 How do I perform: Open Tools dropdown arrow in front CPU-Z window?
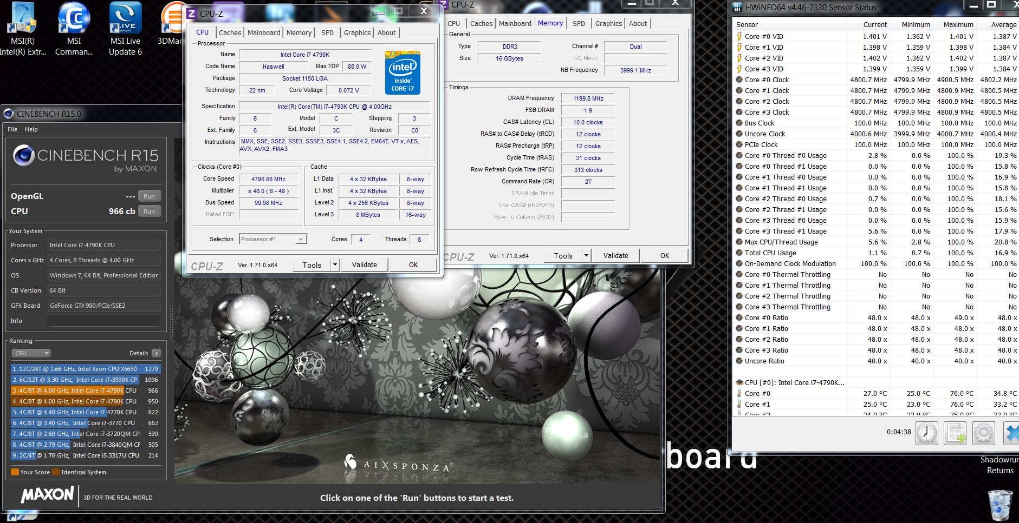click(x=335, y=264)
